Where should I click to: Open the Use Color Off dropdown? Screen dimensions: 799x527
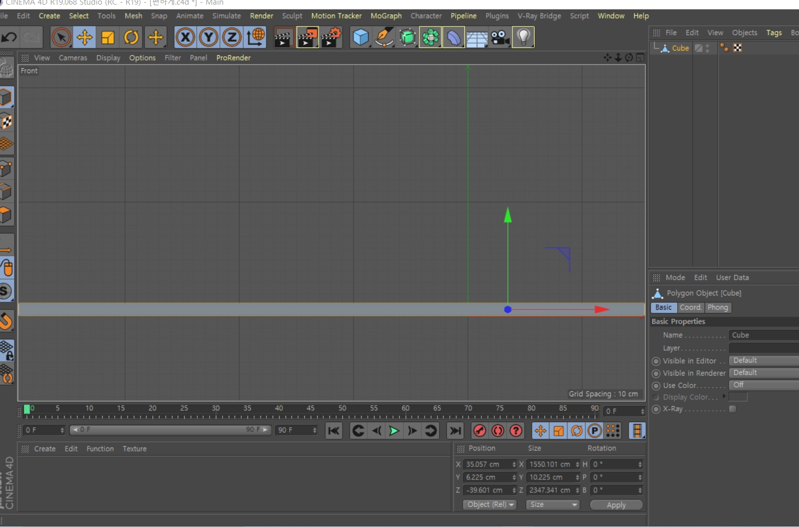(x=764, y=385)
